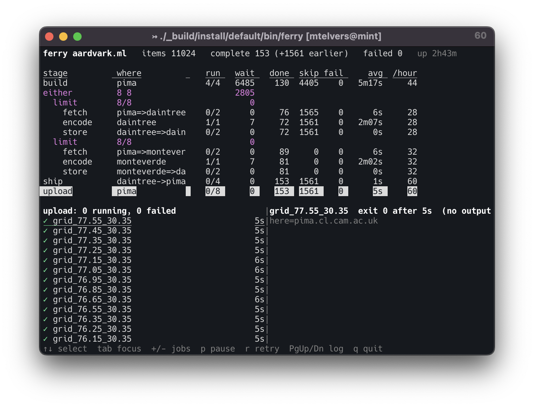Image resolution: width=534 pixels, height=407 pixels.
Task: Select job grid_76.65_30.35
Action: coord(154,299)
